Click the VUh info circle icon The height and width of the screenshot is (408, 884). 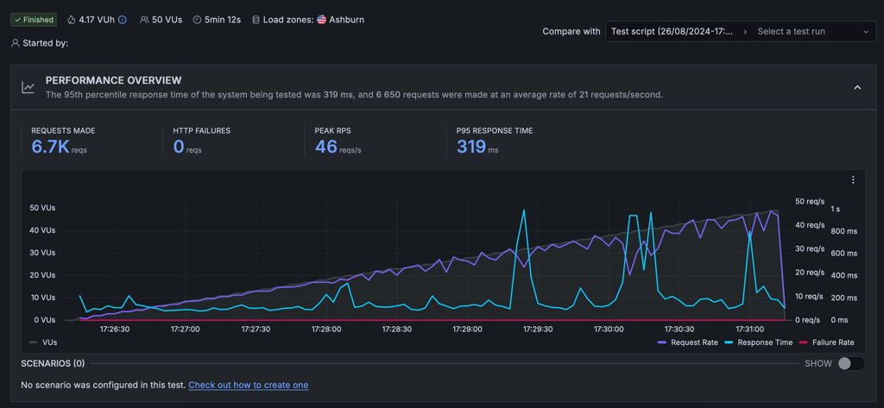[x=123, y=20]
